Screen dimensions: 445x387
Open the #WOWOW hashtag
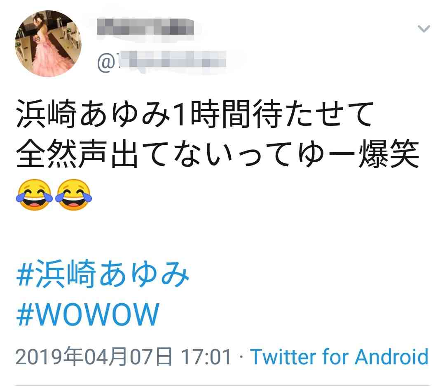88,314
